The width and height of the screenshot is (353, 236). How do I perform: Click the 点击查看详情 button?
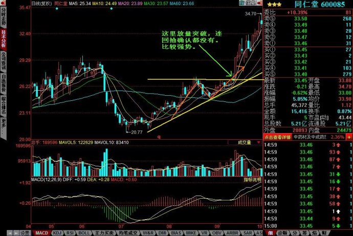pyautogui.click(x=277, y=137)
